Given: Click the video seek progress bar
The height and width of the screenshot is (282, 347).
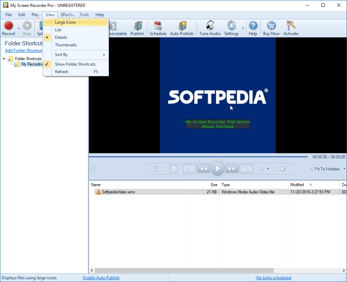Looking at the screenshot, I should tap(198, 157).
